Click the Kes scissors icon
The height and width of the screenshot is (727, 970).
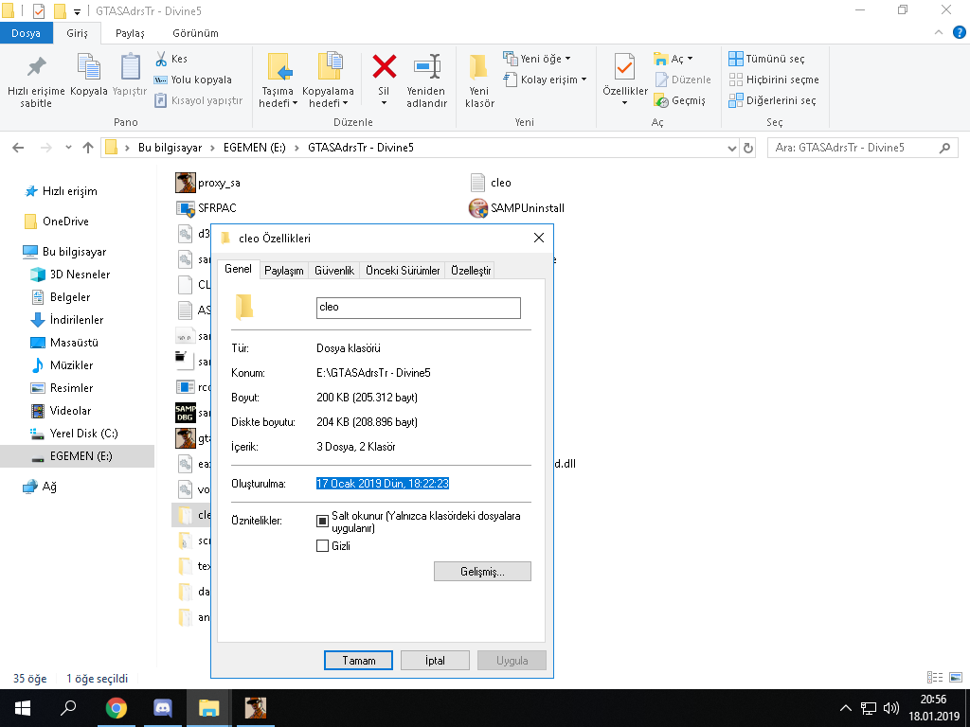[161, 59]
